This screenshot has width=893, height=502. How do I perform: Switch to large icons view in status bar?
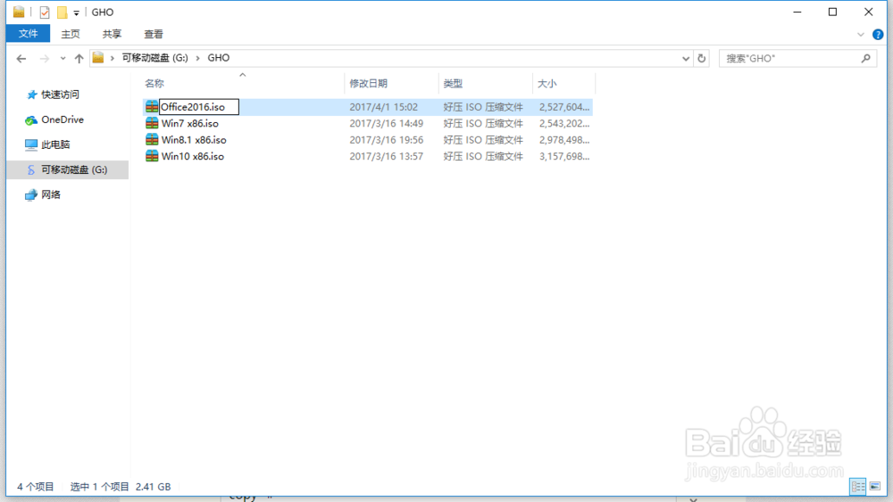tap(875, 487)
